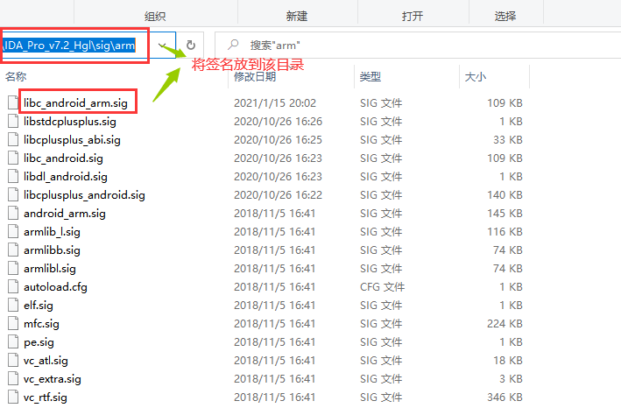Open the 新建 ribbon group

point(297,17)
